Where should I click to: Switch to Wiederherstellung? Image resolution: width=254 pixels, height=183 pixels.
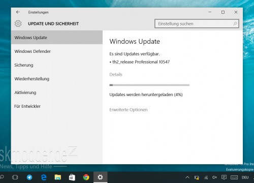[x=57, y=79]
